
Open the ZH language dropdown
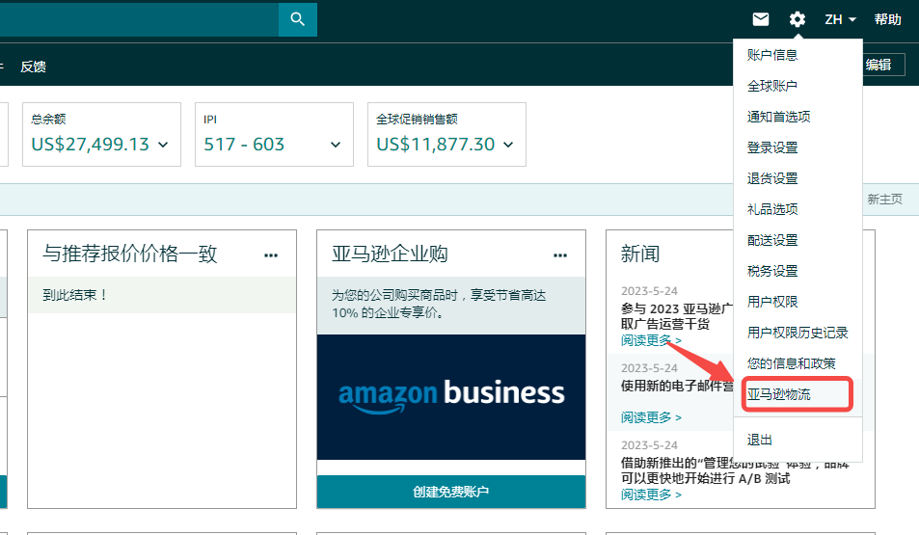(x=841, y=19)
